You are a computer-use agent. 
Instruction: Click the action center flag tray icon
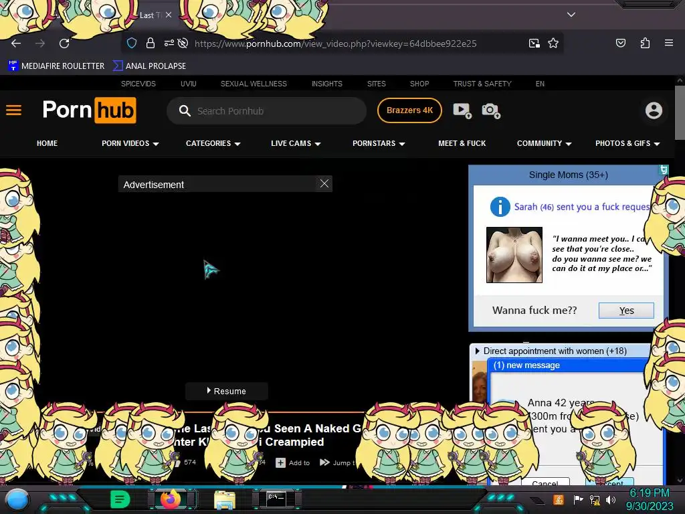click(x=577, y=499)
